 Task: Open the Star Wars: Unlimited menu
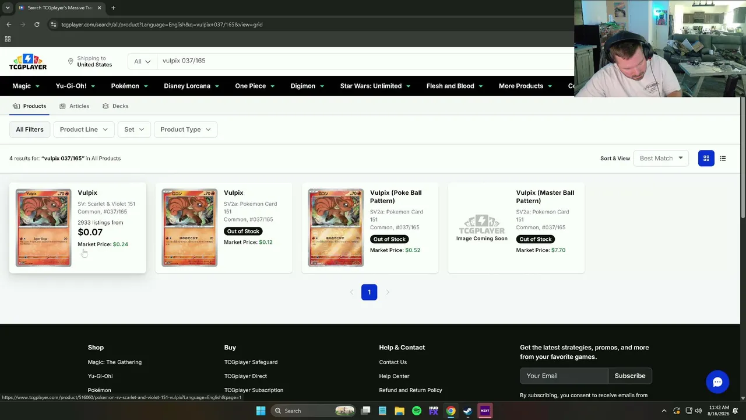pos(375,86)
